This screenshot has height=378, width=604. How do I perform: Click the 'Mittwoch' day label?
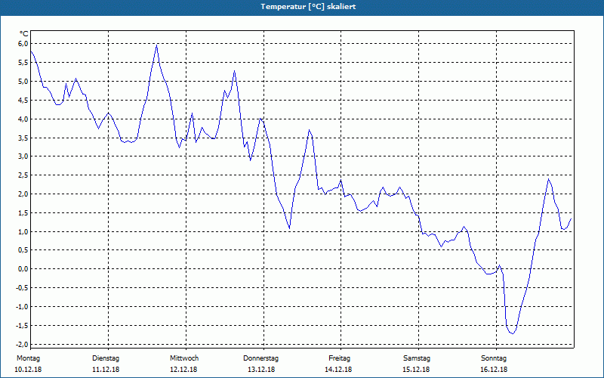[x=184, y=358]
